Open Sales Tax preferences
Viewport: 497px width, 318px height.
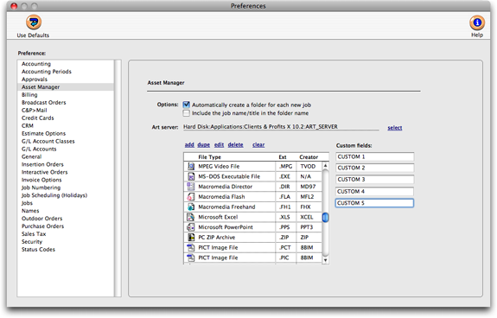[66, 234]
